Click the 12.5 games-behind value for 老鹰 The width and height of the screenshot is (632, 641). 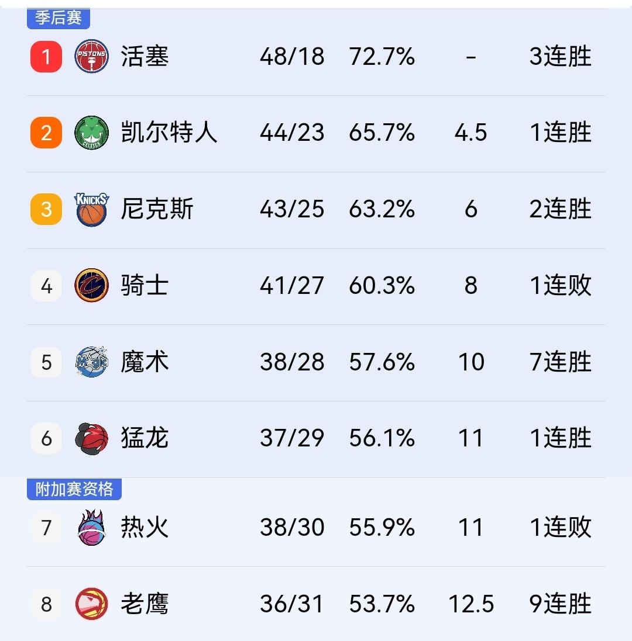[x=472, y=605]
